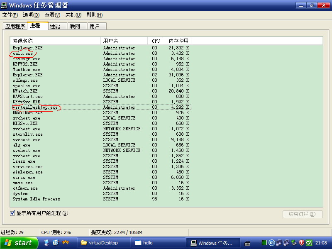Select the taskmgr.exe process row
The height and width of the screenshot is (249, 332).
click(100, 59)
